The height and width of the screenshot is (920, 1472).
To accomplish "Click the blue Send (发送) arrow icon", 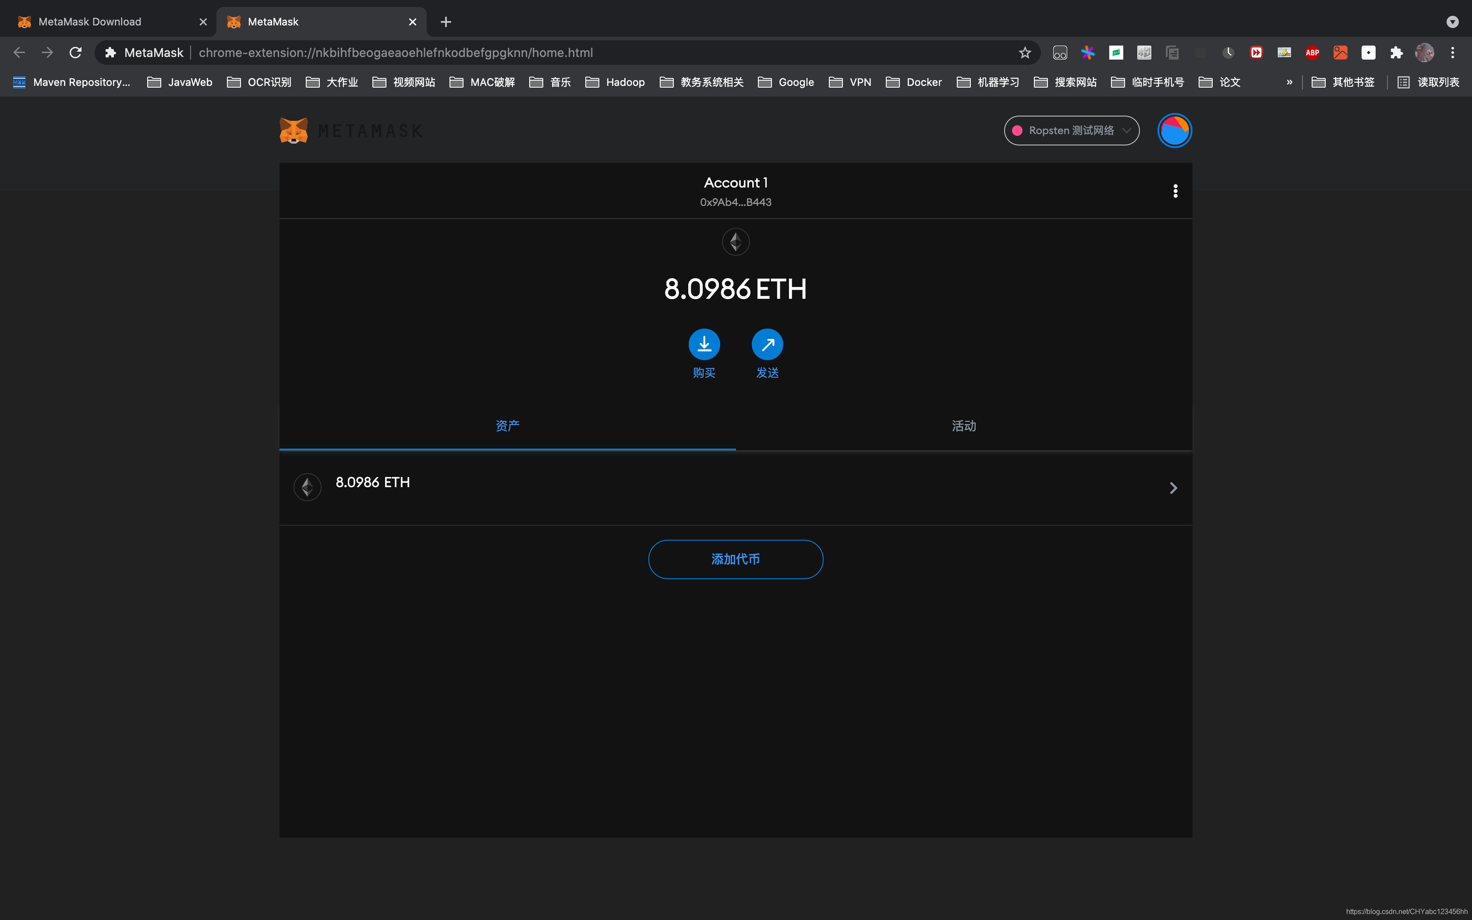I will [767, 344].
